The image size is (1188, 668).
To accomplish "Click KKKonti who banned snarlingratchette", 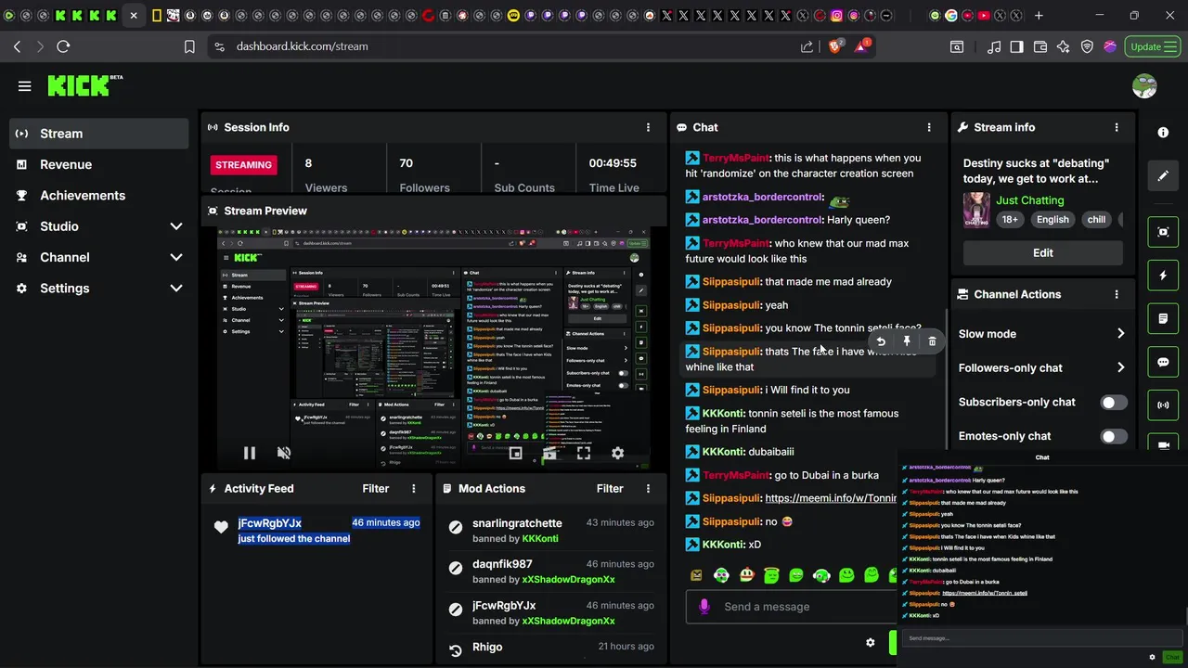I will (540, 538).
